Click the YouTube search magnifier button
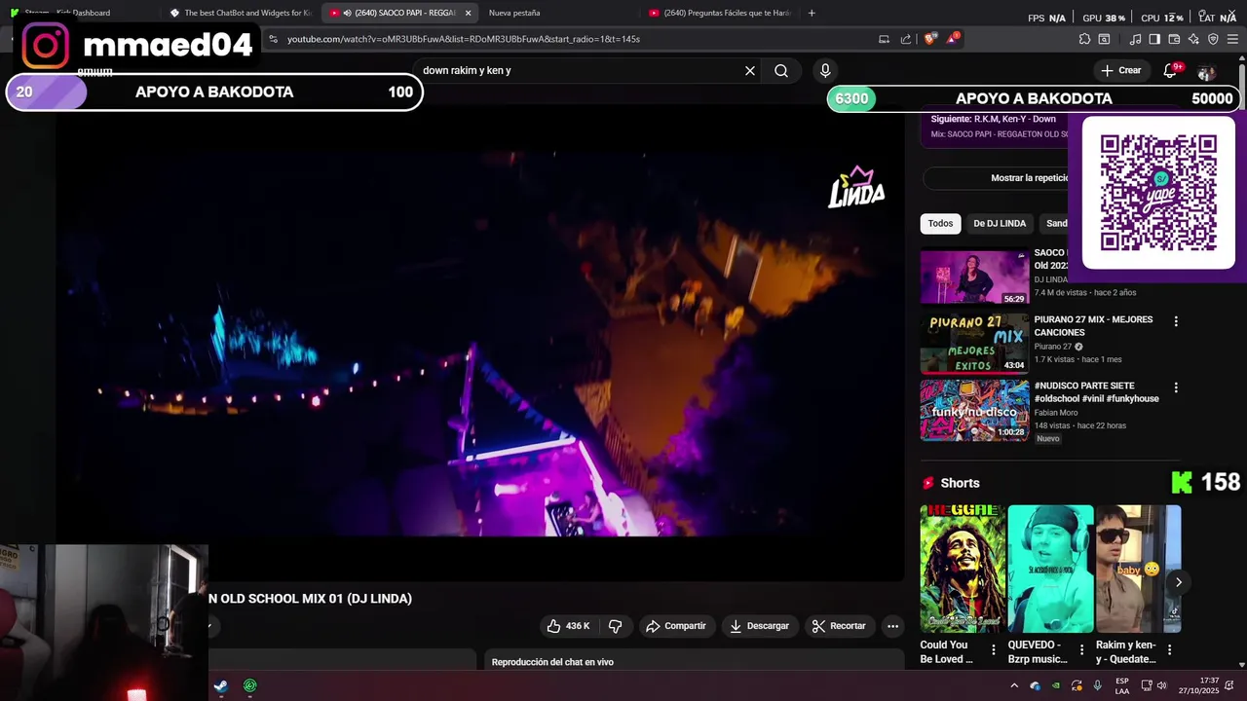 (x=781, y=70)
